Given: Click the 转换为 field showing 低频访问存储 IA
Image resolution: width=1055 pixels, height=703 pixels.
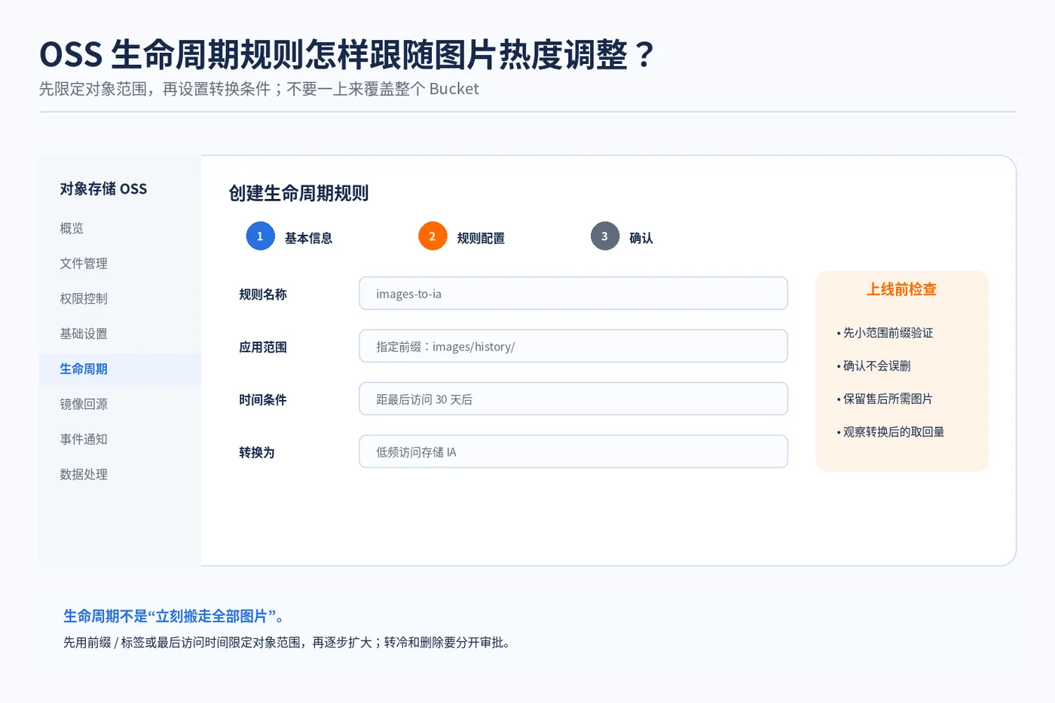Looking at the screenshot, I should 573,451.
